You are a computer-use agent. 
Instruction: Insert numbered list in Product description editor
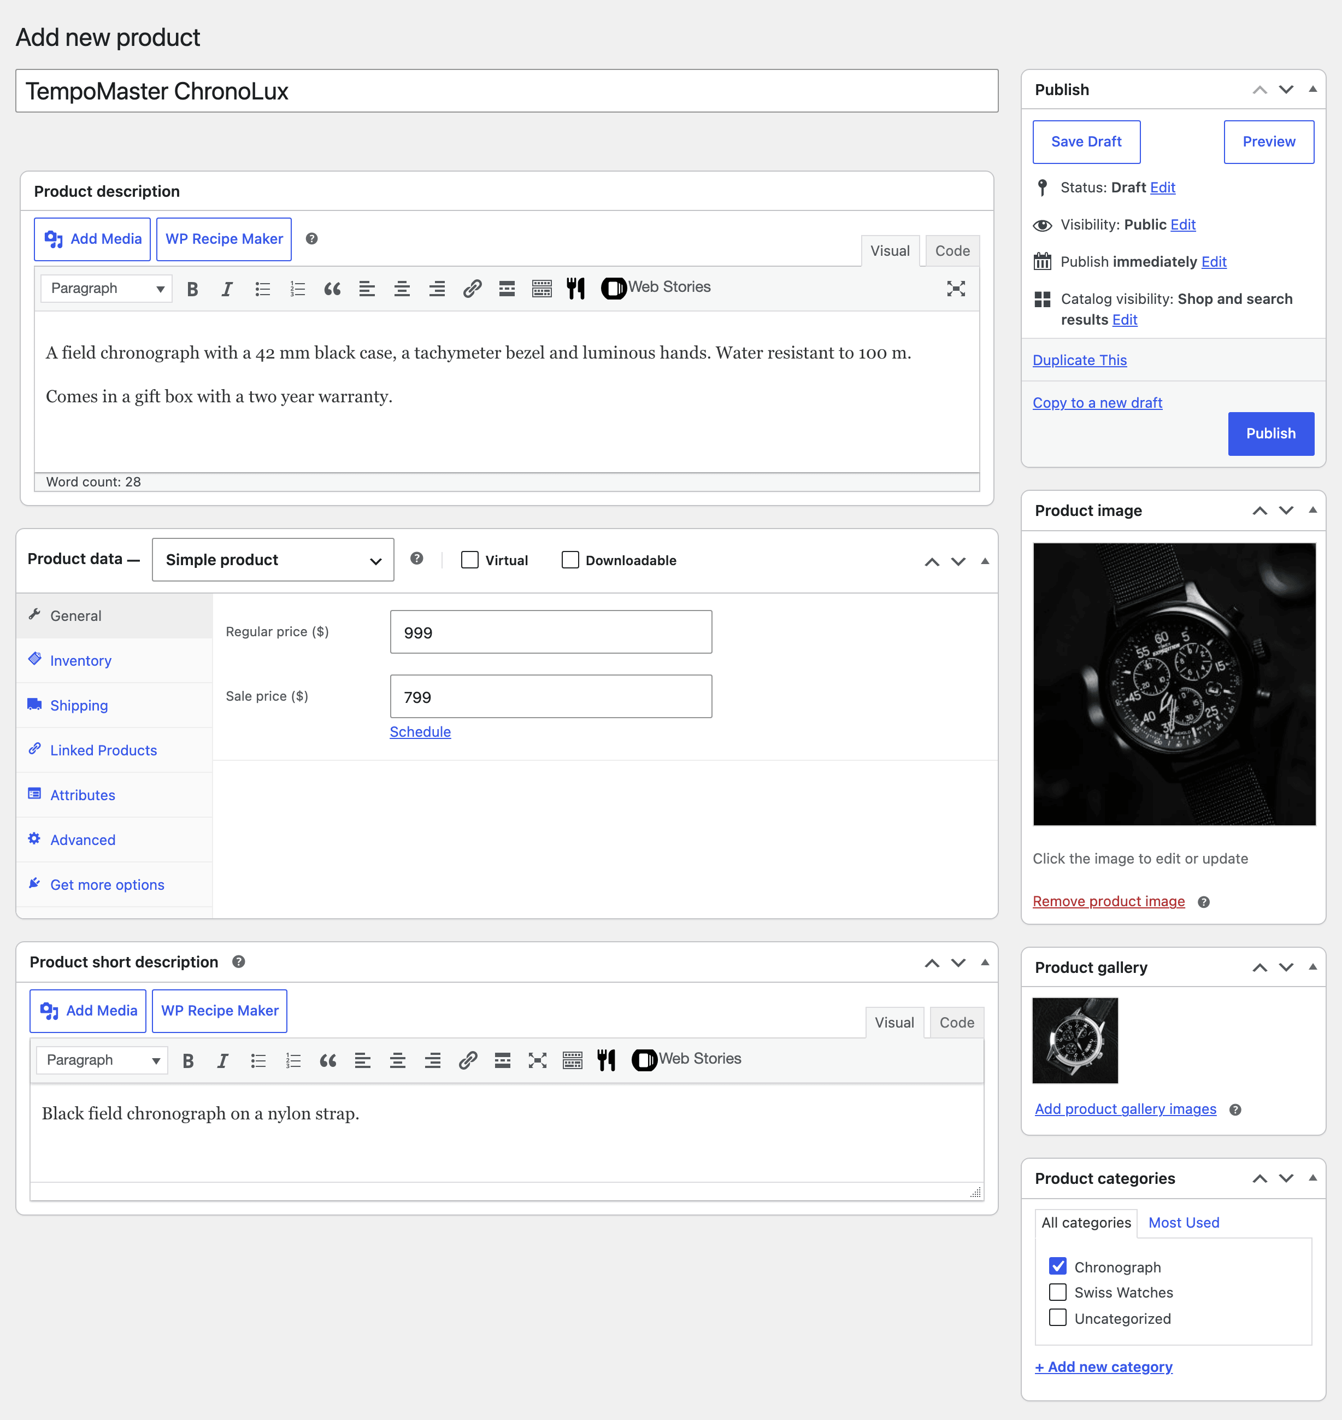pyautogui.click(x=298, y=289)
